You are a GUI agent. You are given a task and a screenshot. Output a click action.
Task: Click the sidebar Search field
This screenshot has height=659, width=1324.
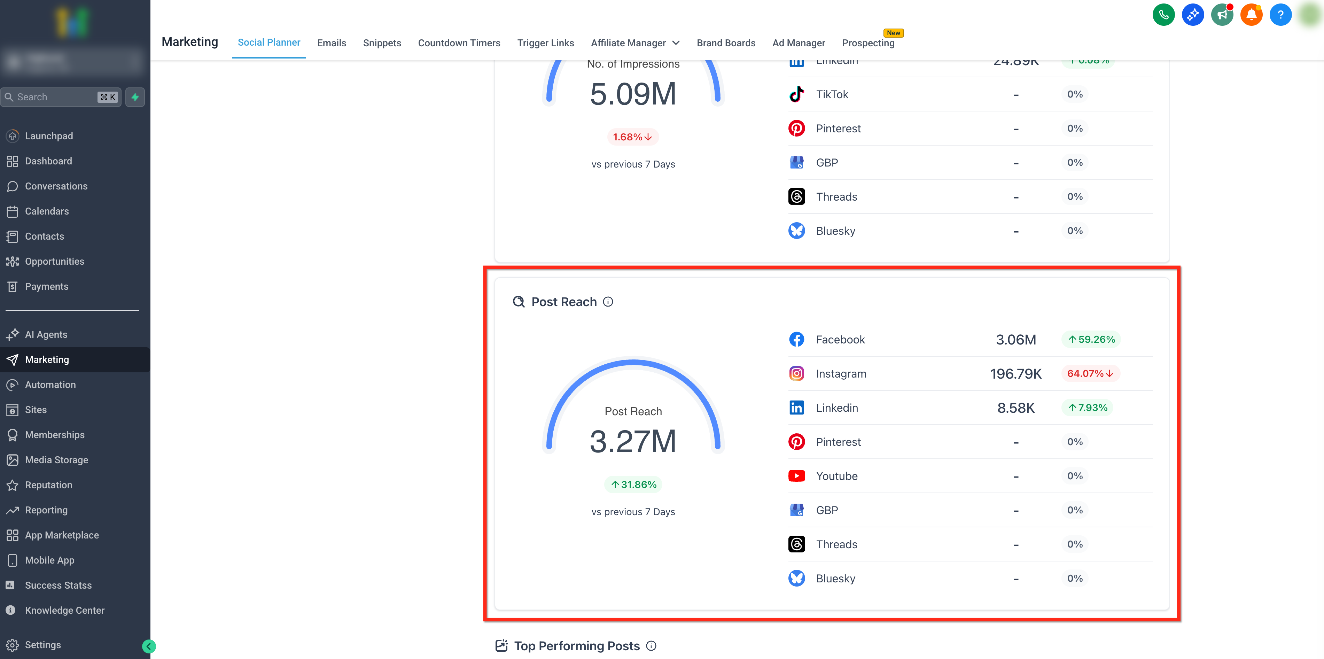pyautogui.click(x=61, y=97)
